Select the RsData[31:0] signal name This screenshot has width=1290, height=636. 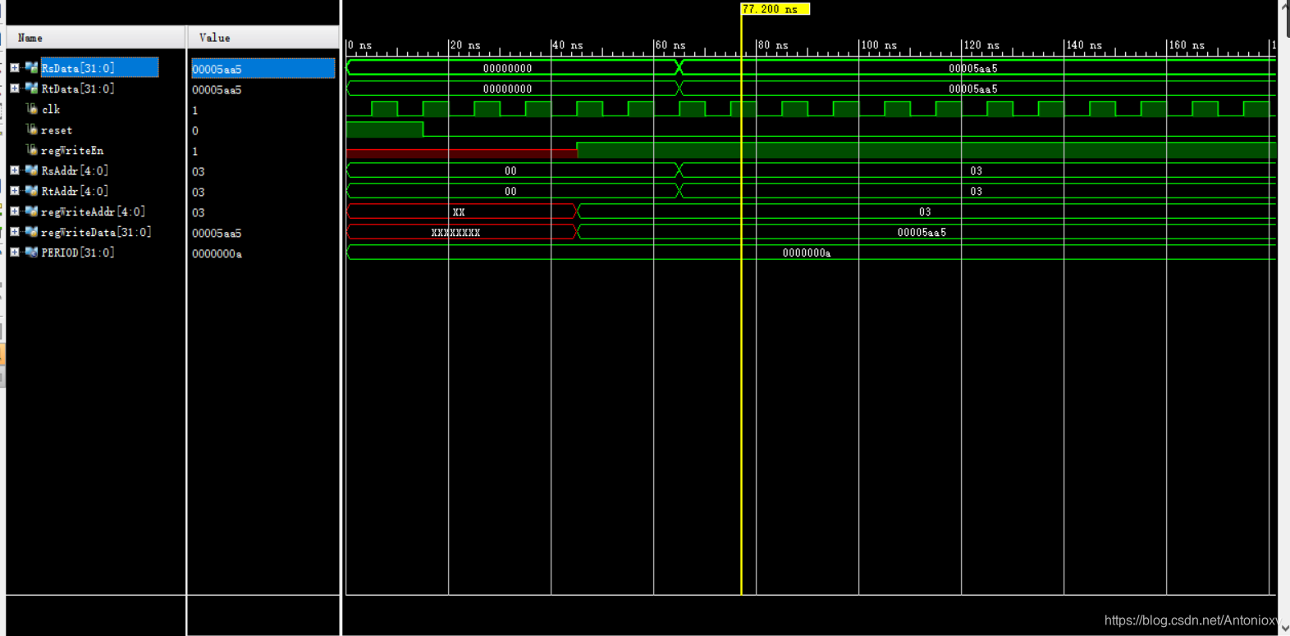tap(78, 68)
